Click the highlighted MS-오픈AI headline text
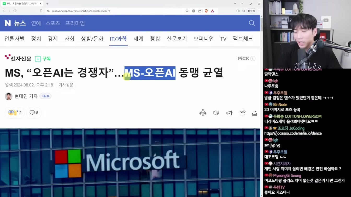 pyautogui.click(x=150, y=73)
